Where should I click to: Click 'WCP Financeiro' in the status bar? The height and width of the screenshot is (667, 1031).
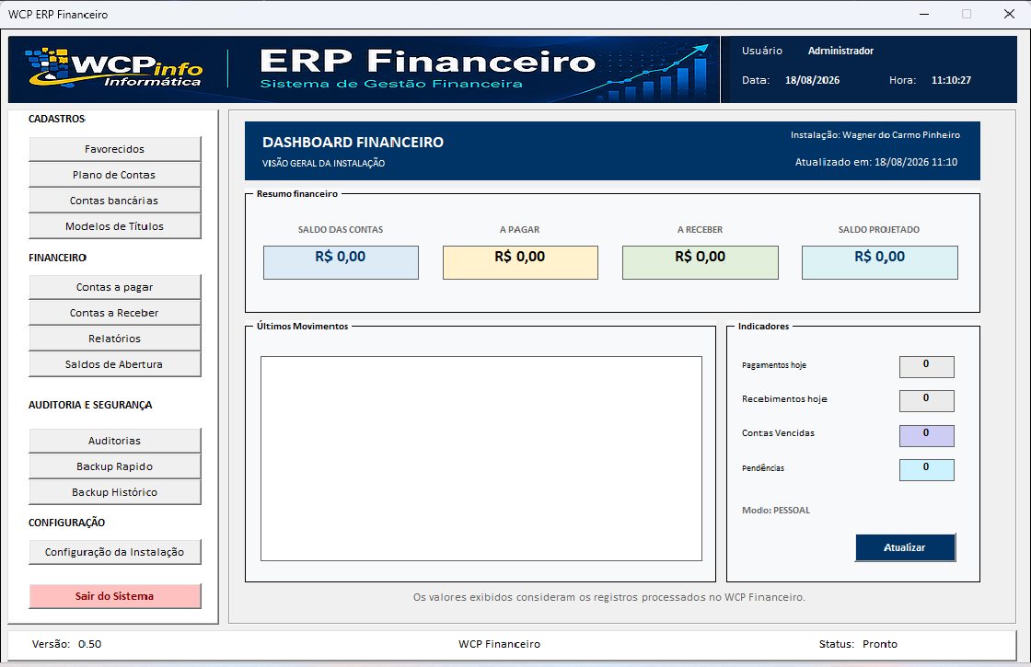click(x=499, y=644)
